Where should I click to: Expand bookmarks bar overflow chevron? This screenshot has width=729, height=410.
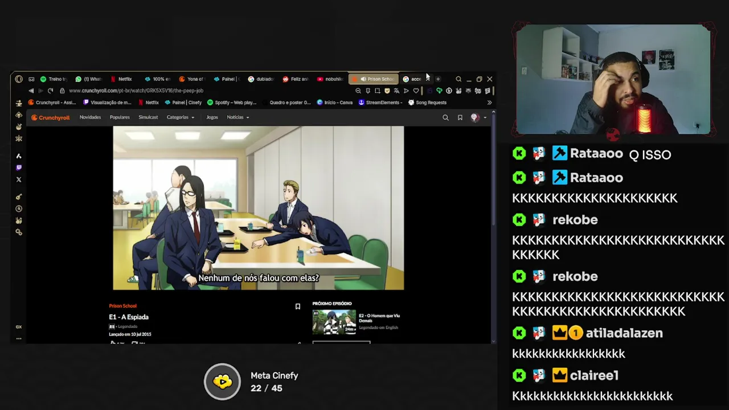coord(489,102)
